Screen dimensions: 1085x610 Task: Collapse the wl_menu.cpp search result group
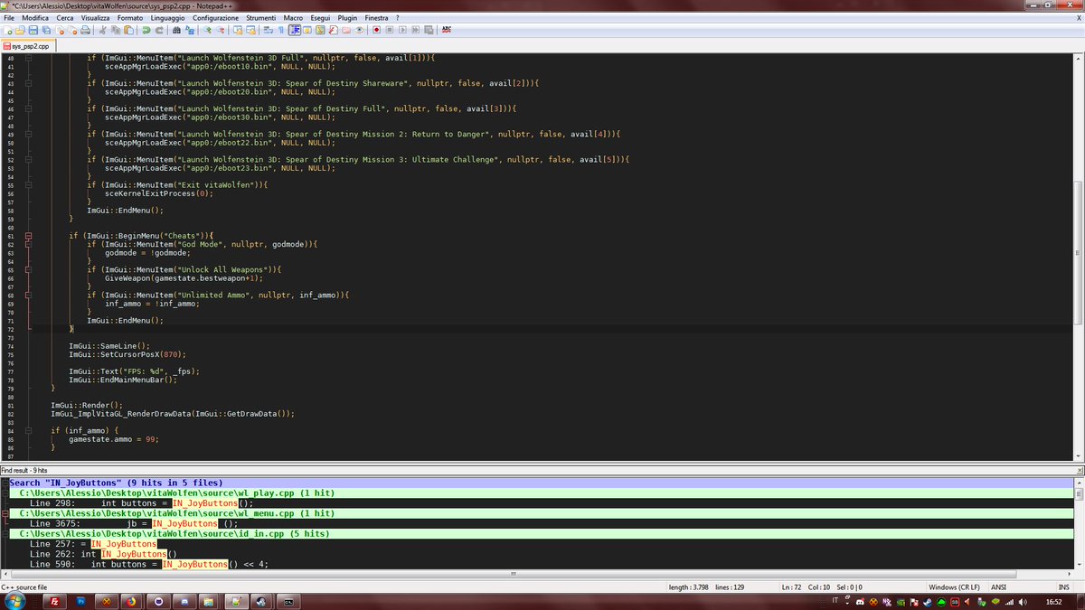(x=5, y=514)
